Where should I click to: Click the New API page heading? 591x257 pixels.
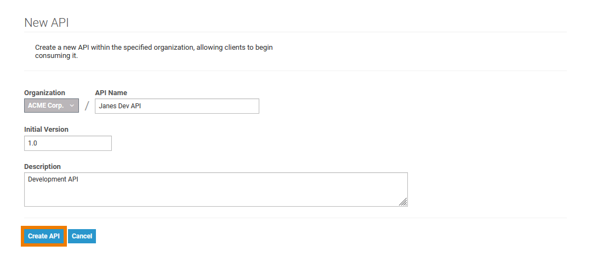pos(46,22)
